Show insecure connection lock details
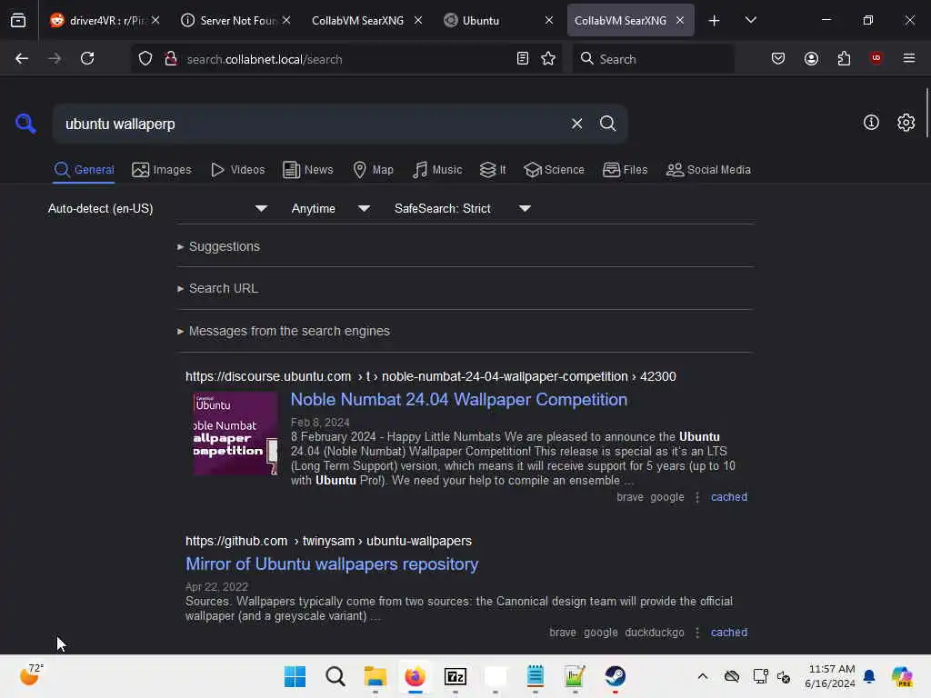This screenshot has width=931, height=698. [171, 58]
